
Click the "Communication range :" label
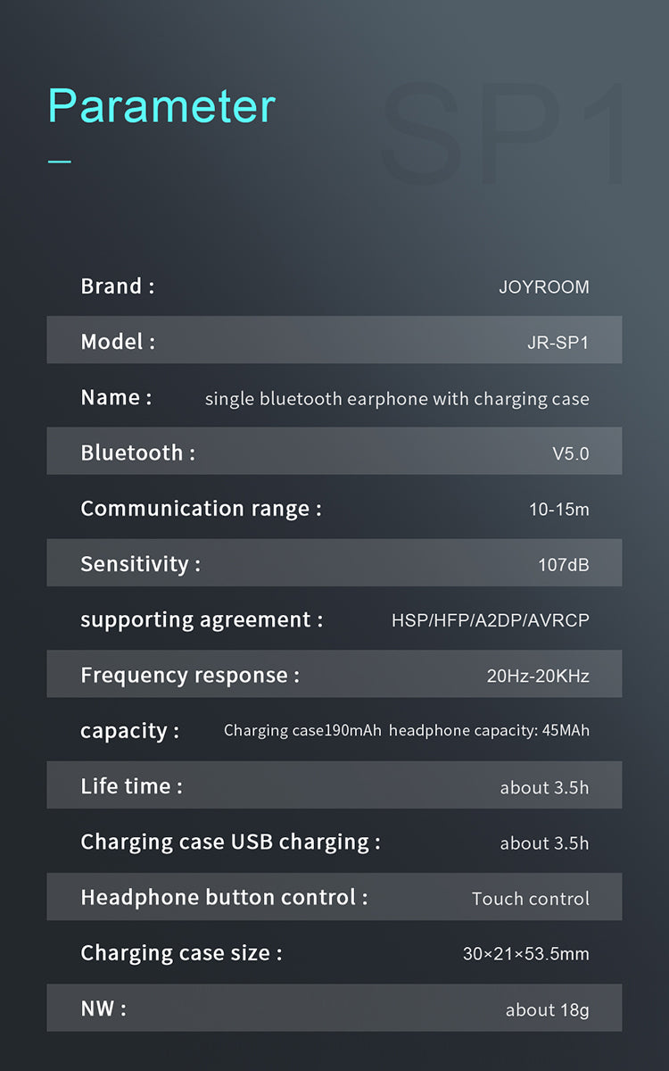point(201,509)
